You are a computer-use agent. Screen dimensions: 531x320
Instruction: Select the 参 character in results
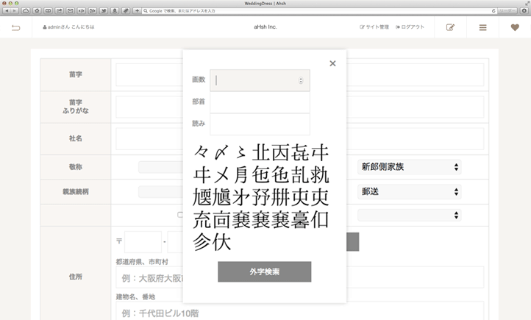(x=202, y=242)
